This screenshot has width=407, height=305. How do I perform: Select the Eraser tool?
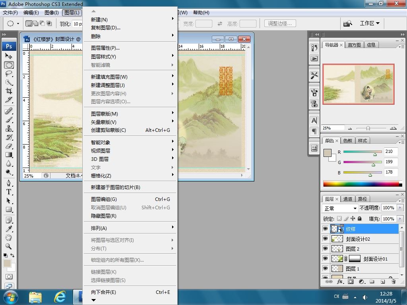coord(9,146)
